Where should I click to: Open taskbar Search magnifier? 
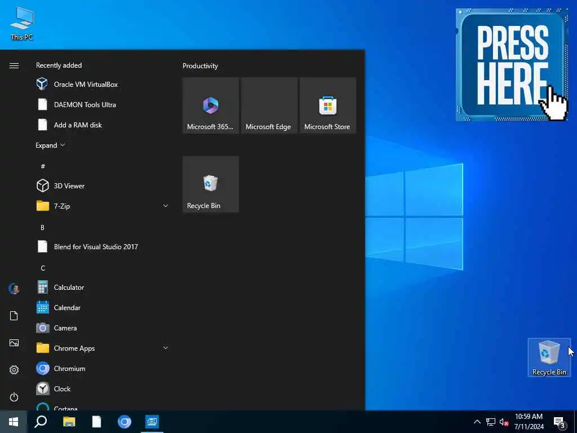coord(41,422)
